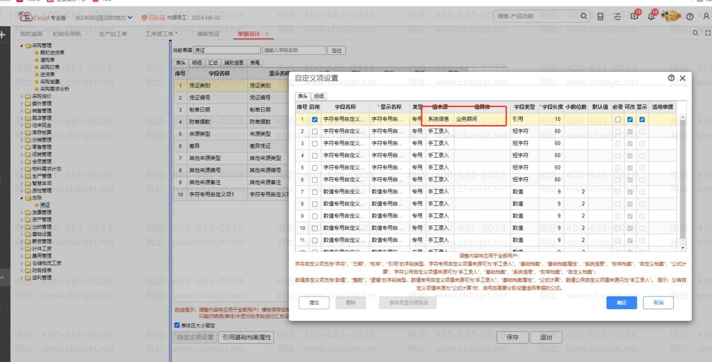Enable 启用 checkbox for row 2
The width and height of the screenshot is (712, 362).
[x=315, y=131]
